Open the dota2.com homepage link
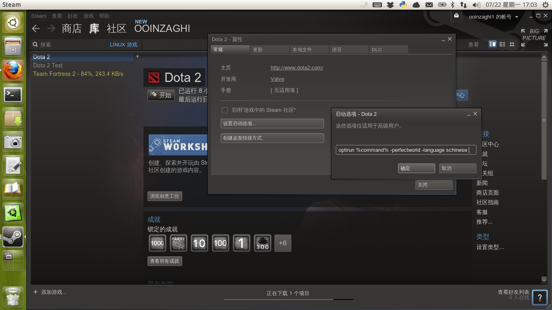 pos(297,68)
